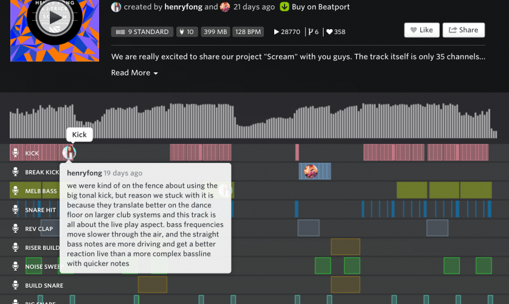Click the microphone icon on the BUILD SNARE track
Screen dimensions: 509x304
point(16,285)
